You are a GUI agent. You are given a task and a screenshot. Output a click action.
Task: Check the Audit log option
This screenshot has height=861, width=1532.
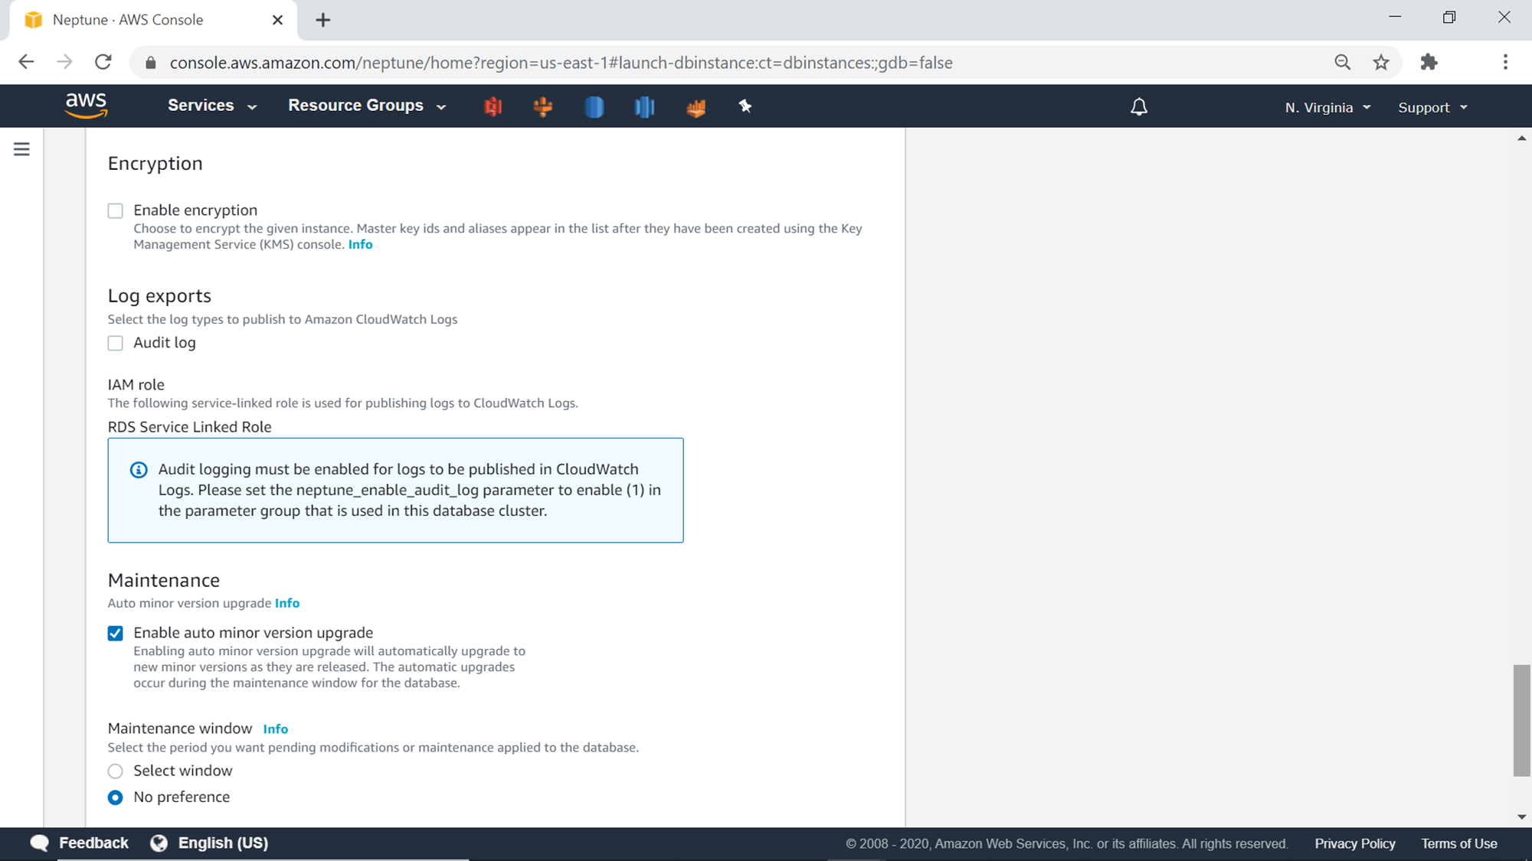(x=116, y=343)
